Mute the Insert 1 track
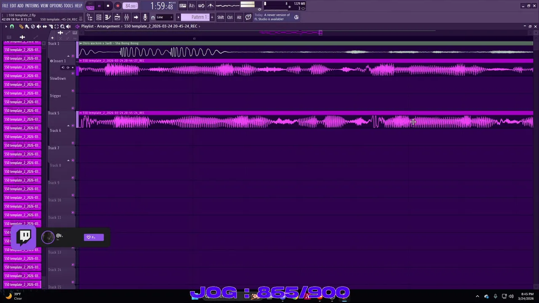Image resolution: width=539 pixels, height=303 pixels. [73, 73]
